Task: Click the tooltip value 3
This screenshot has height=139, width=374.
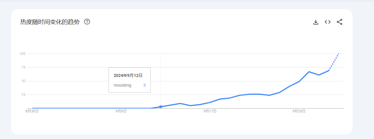Action: pos(144,85)
